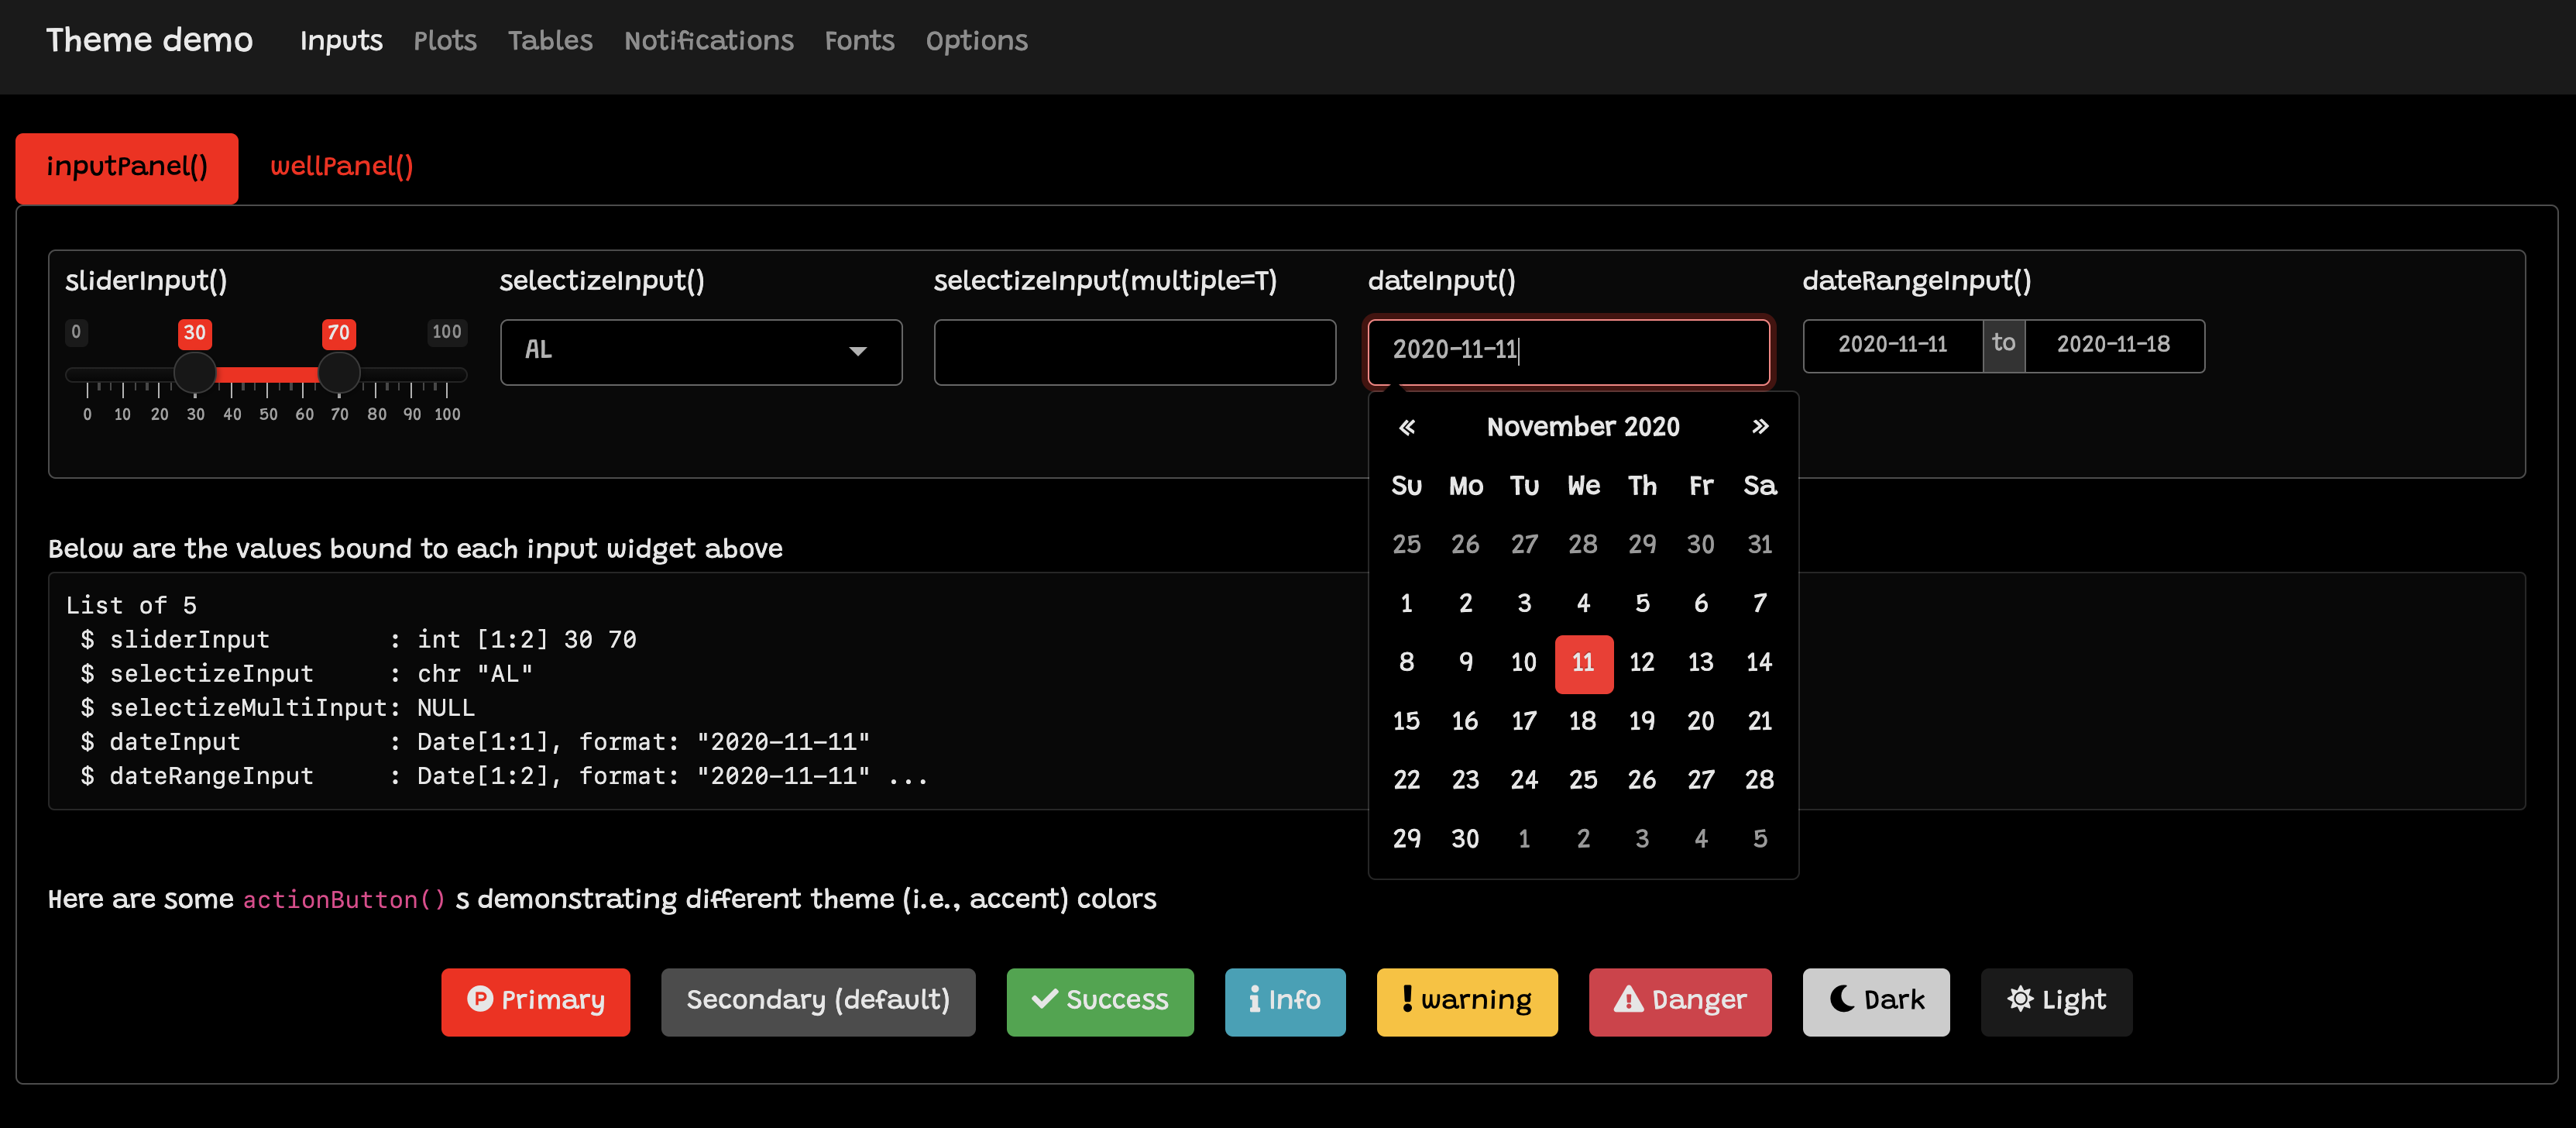Screen dimensions: 2576x1128
Task: Click the Primary action button
Action: [535, 1001]
